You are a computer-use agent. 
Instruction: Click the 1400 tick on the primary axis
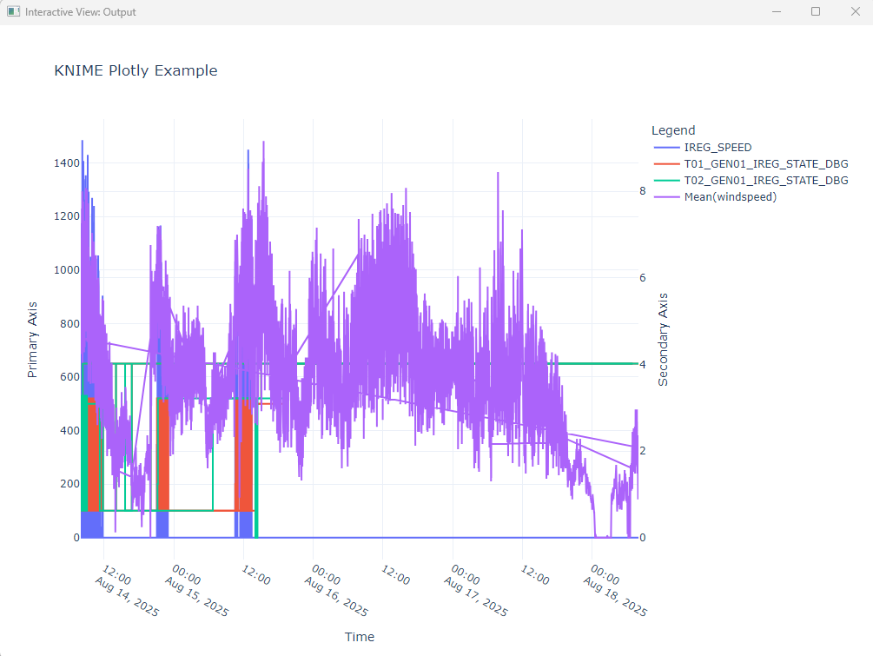(x=66, y=163)
